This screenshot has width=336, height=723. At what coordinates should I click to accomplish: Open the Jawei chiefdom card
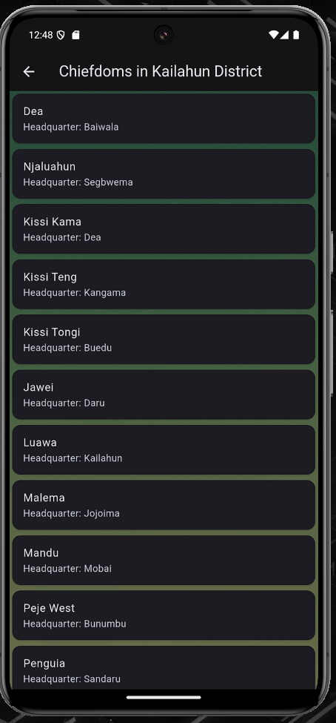click(x=164, y=394)
